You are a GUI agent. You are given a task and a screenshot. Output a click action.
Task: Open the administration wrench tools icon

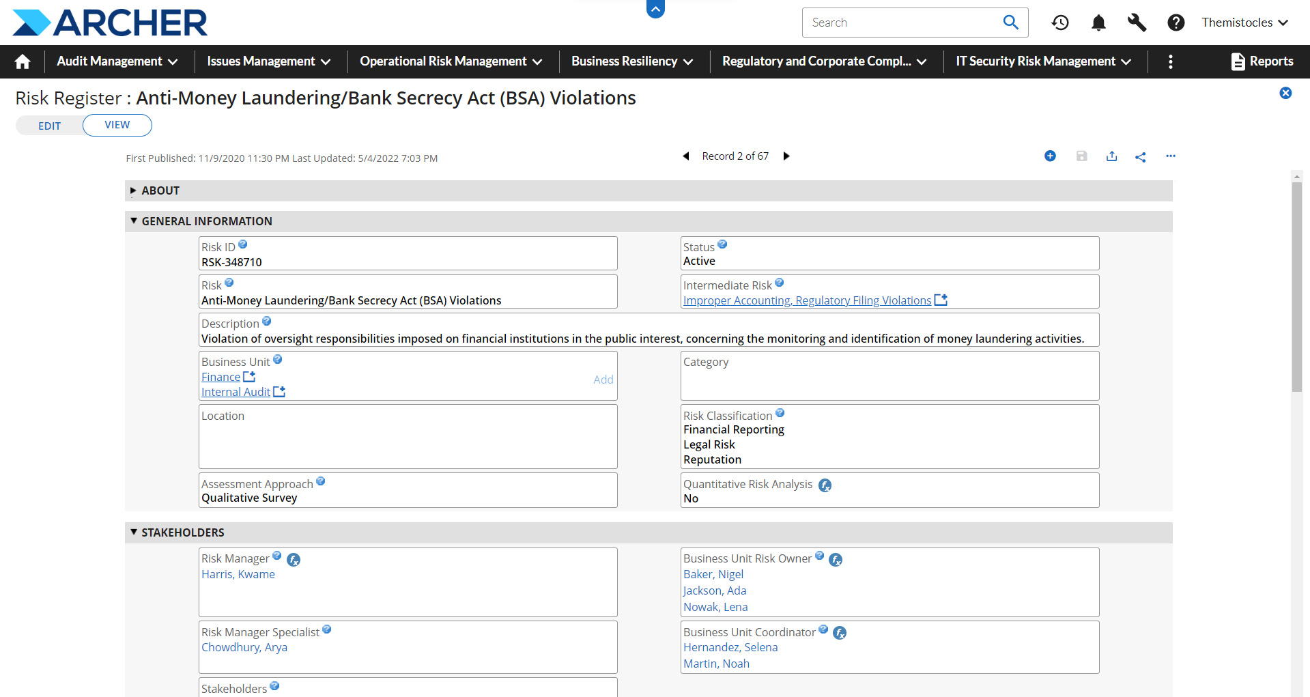tap(1137, 23)
